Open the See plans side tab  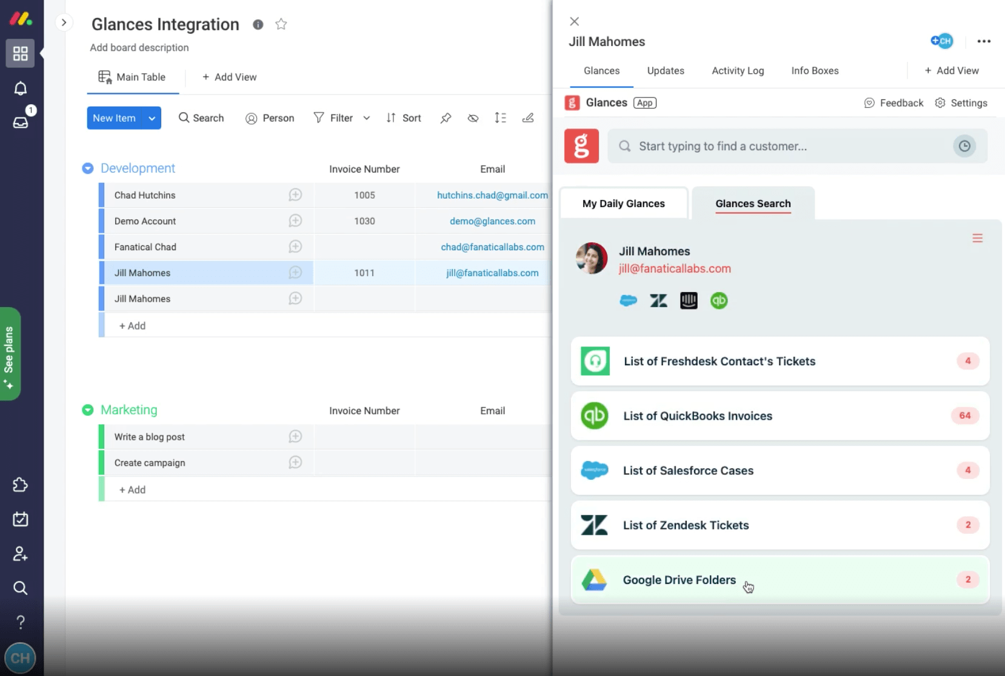pos(10,354)
